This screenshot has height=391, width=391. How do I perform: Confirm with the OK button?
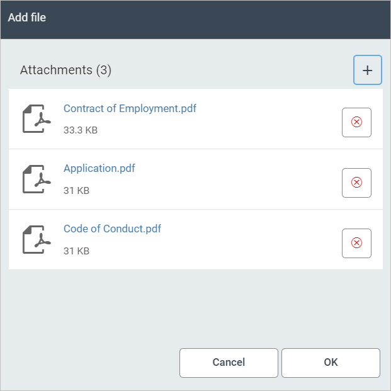coord(331,363)
